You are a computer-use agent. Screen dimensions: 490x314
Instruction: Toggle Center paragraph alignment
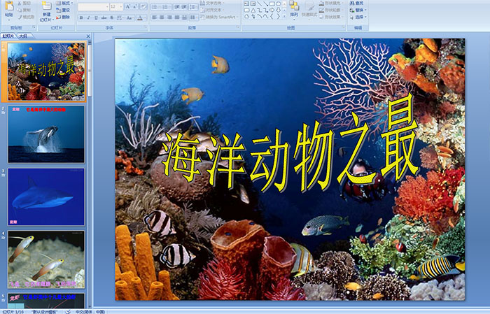[162, 17]
